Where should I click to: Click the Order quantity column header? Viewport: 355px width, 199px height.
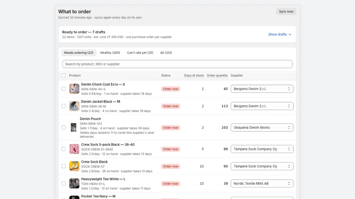pos(217,75)
